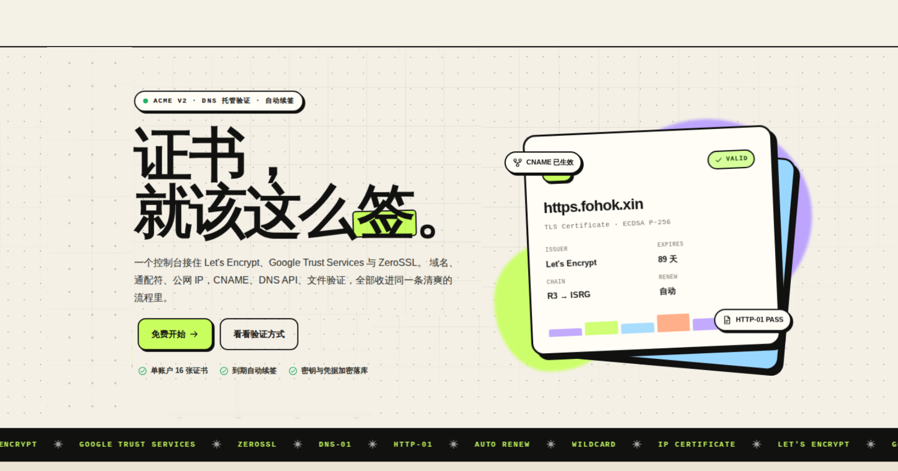898x471 pixels.
Task: Click the 89 天 expiry value
Action: 668,259
